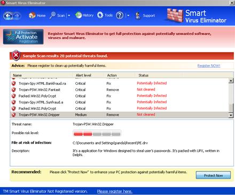
Task: Click the title bar application icon
Action: click(x=3, y=3)
